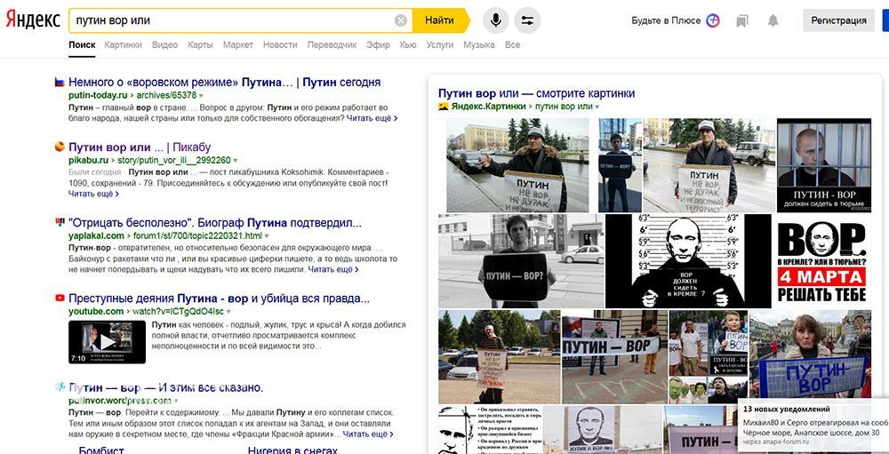Open the Путин вор или Пикабу result
The height and width of the screenshot is (454, 889).
coord(140,147)
